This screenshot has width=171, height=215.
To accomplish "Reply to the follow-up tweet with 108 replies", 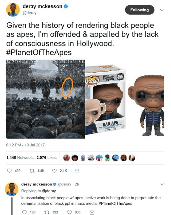I will (24, 212).
